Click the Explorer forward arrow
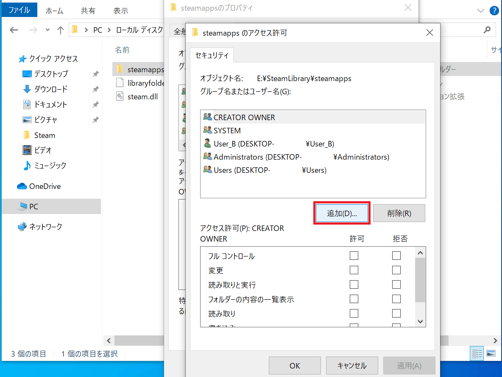 click(33, 30)
